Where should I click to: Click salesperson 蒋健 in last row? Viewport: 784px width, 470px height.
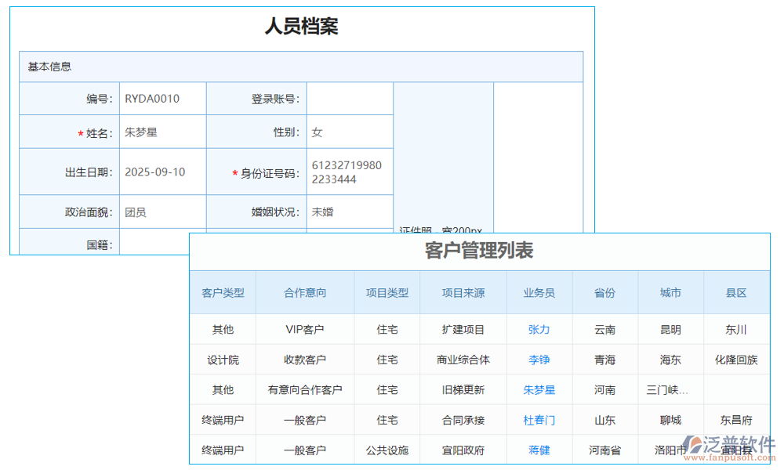click(538, 450)
